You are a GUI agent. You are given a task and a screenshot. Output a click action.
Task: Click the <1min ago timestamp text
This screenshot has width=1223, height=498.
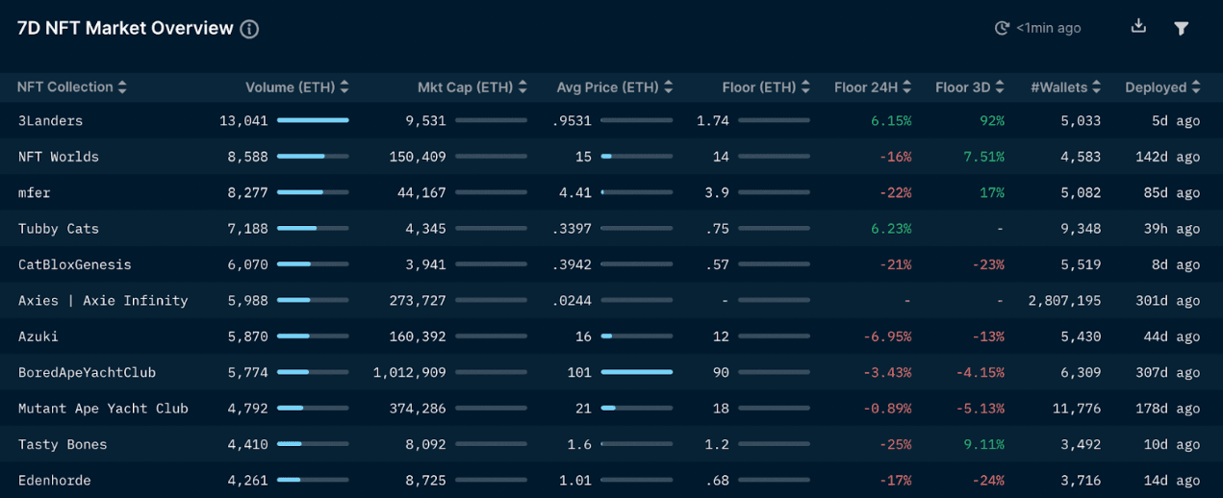[x=1049, y=29]
